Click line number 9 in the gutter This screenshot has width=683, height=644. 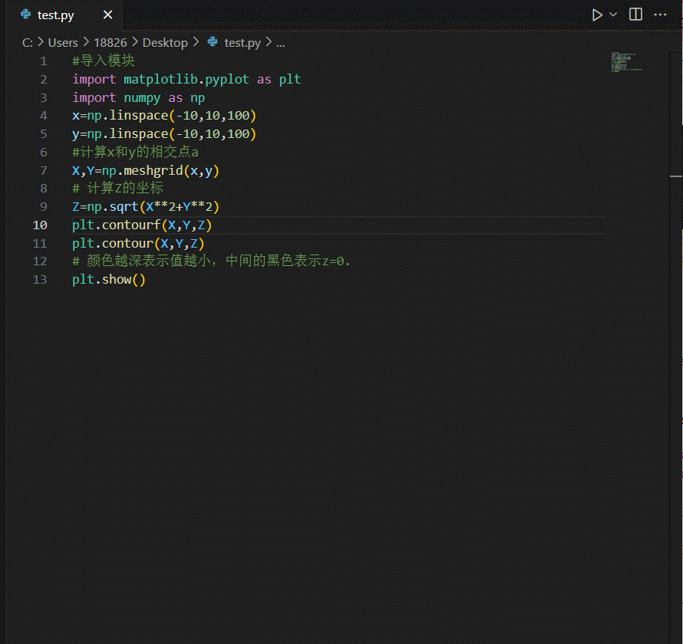pos(44,206)
